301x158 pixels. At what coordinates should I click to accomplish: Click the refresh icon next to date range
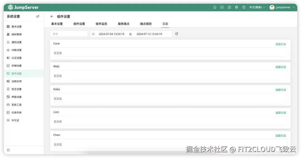pos(177,34)
